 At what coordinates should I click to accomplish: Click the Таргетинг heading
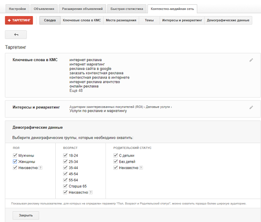click(16, 47)
